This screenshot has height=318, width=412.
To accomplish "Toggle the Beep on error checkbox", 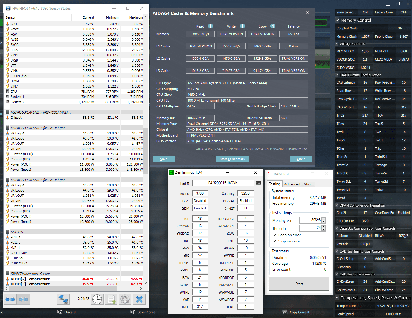I will click(x=275, y=235).
